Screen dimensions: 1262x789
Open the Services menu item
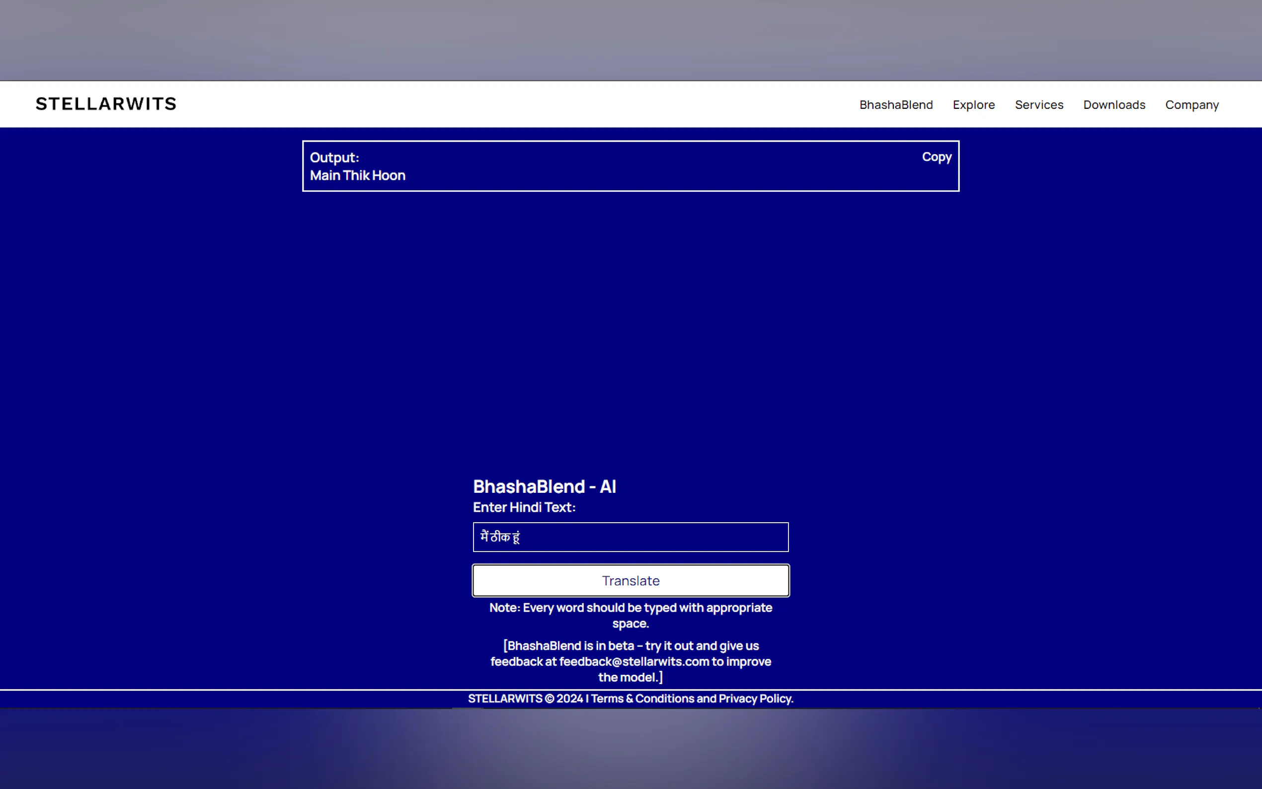point(1039,105)
